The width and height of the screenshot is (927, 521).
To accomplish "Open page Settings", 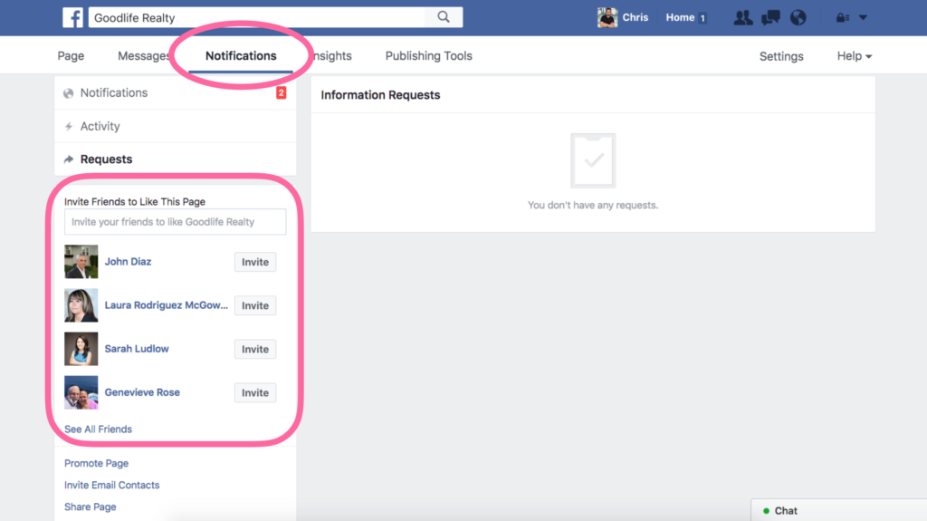I will click(x=781, y=56).
